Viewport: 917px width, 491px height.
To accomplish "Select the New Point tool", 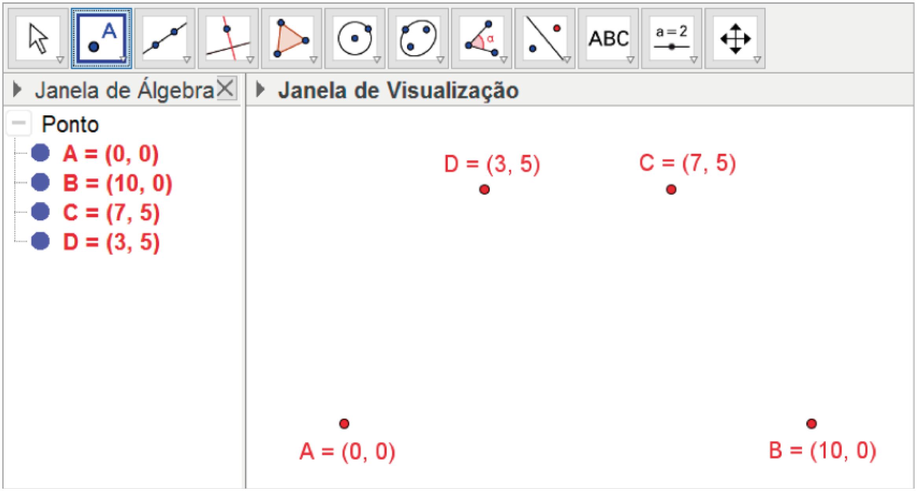I will (101, 39).
